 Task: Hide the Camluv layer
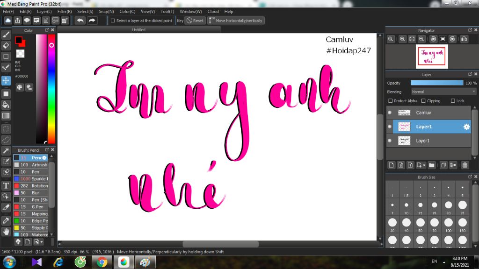[x=390, y=113]
